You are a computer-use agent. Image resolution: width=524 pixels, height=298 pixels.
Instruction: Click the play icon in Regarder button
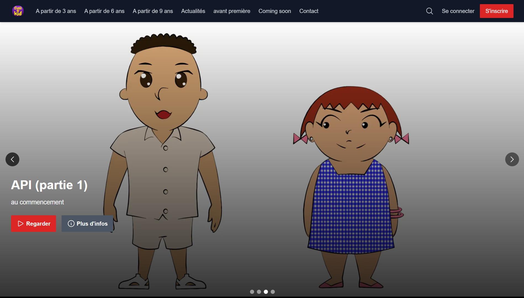tap(21, 224)
